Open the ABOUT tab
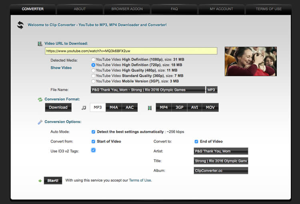This screenshot has height=204, width=300. (80, 9)
